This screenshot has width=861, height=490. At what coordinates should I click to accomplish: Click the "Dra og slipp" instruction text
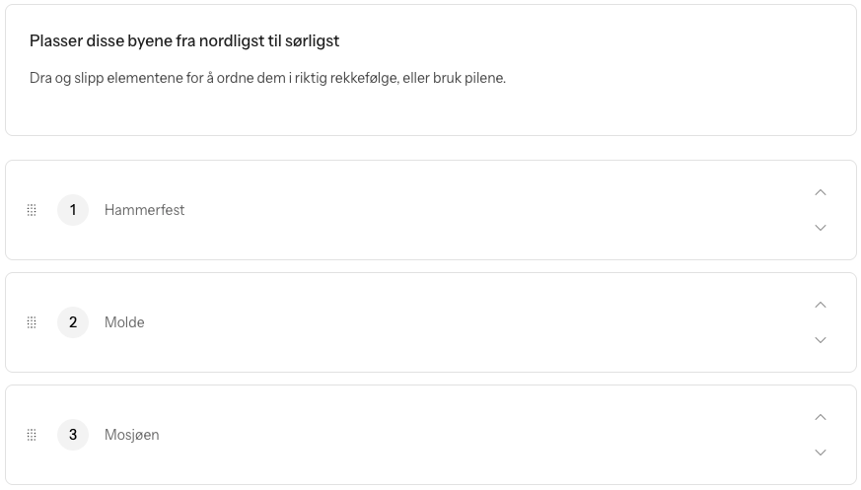(x=267, y=78)
